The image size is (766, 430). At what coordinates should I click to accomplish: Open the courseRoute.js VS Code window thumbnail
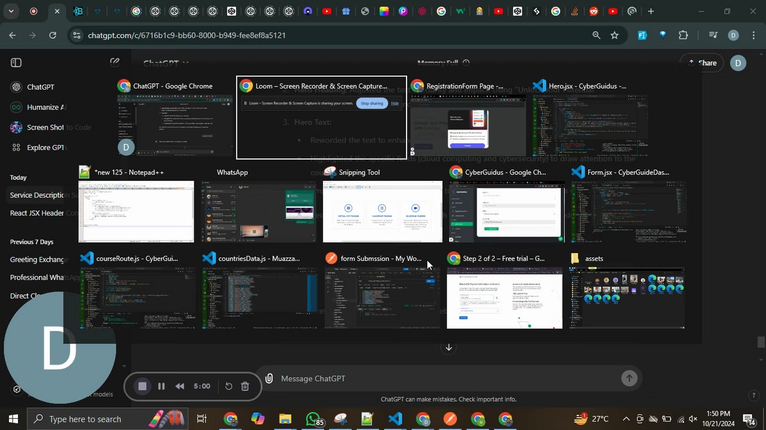tap(138, 290)
